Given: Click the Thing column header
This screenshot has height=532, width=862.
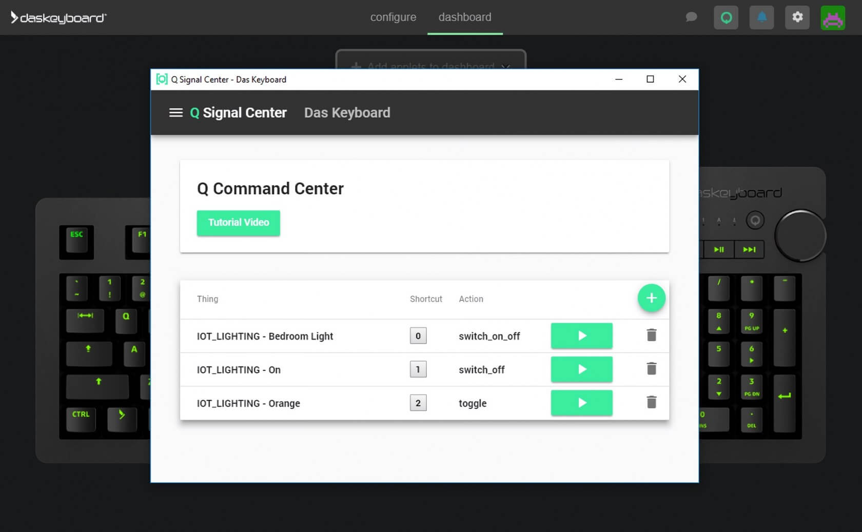Looking at the screenshot, I should pos(207,299).
